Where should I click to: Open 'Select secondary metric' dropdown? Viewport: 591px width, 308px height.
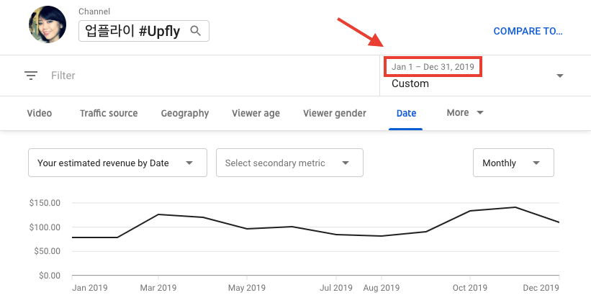[289, 163]
